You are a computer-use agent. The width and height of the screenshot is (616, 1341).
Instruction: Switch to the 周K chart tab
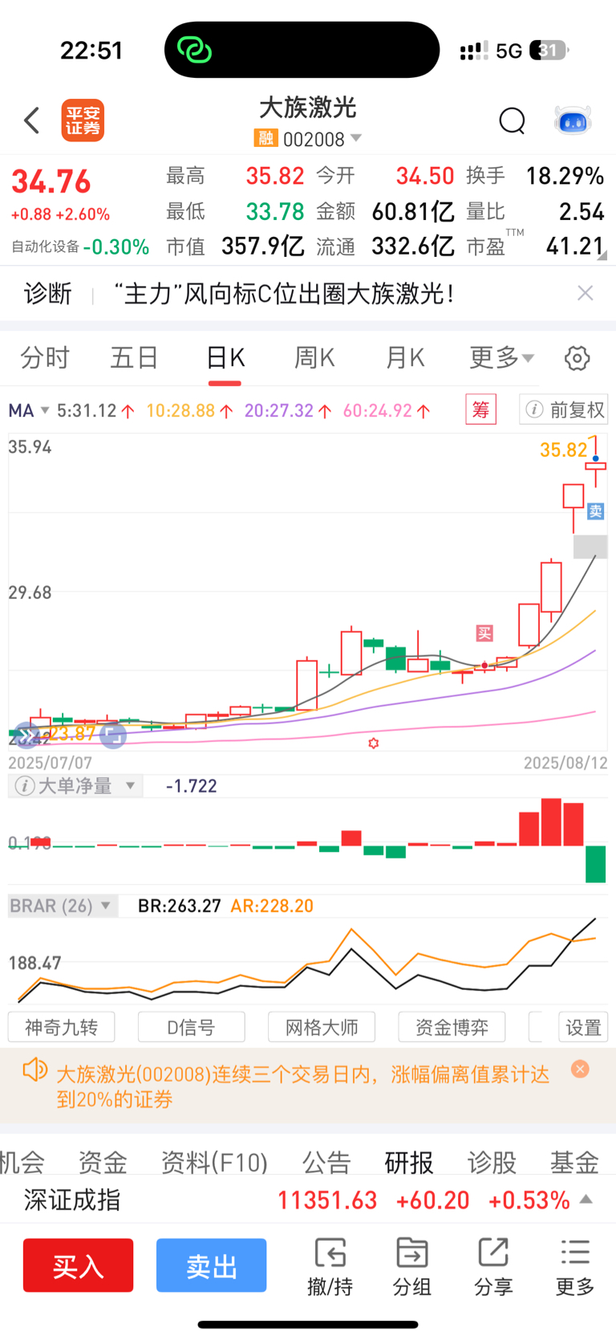[x=314, y=357]
